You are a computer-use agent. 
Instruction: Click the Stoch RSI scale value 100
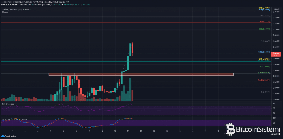click(274, 118)
